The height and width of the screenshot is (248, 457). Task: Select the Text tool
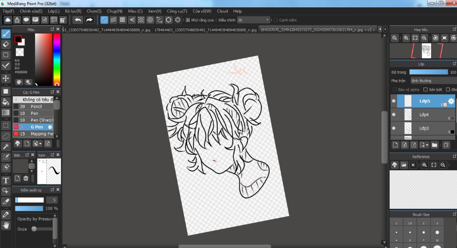6,181
